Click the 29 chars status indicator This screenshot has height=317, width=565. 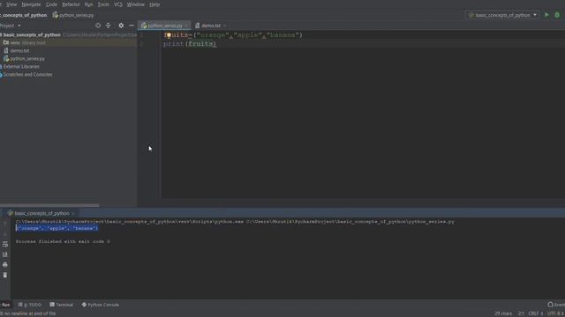click(503, 313)
